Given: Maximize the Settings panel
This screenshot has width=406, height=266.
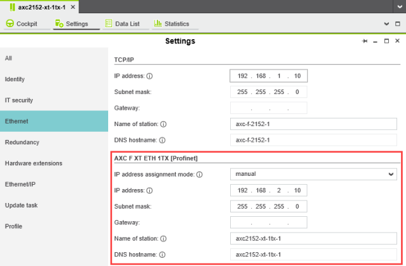Looking at the screenshot, I should tap(386, 41).
